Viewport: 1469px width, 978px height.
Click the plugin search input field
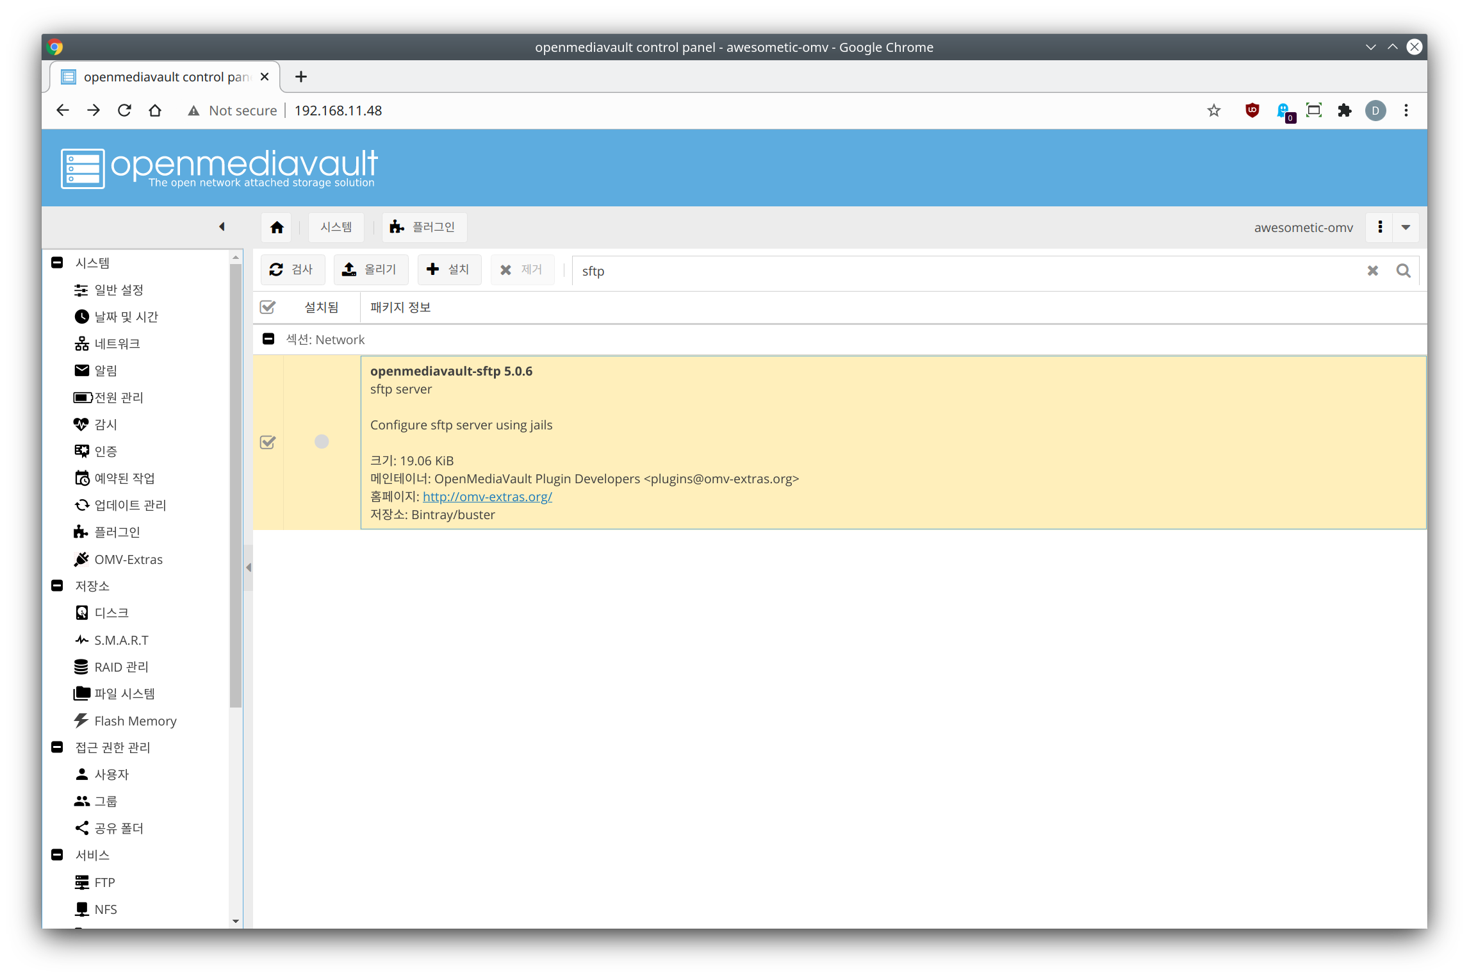961,271
